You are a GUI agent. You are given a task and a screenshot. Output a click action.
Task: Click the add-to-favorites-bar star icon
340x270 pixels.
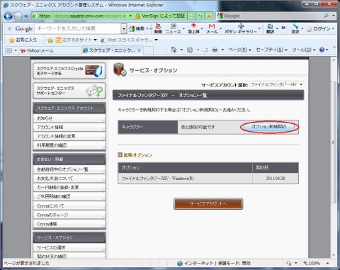click(50, 40)
